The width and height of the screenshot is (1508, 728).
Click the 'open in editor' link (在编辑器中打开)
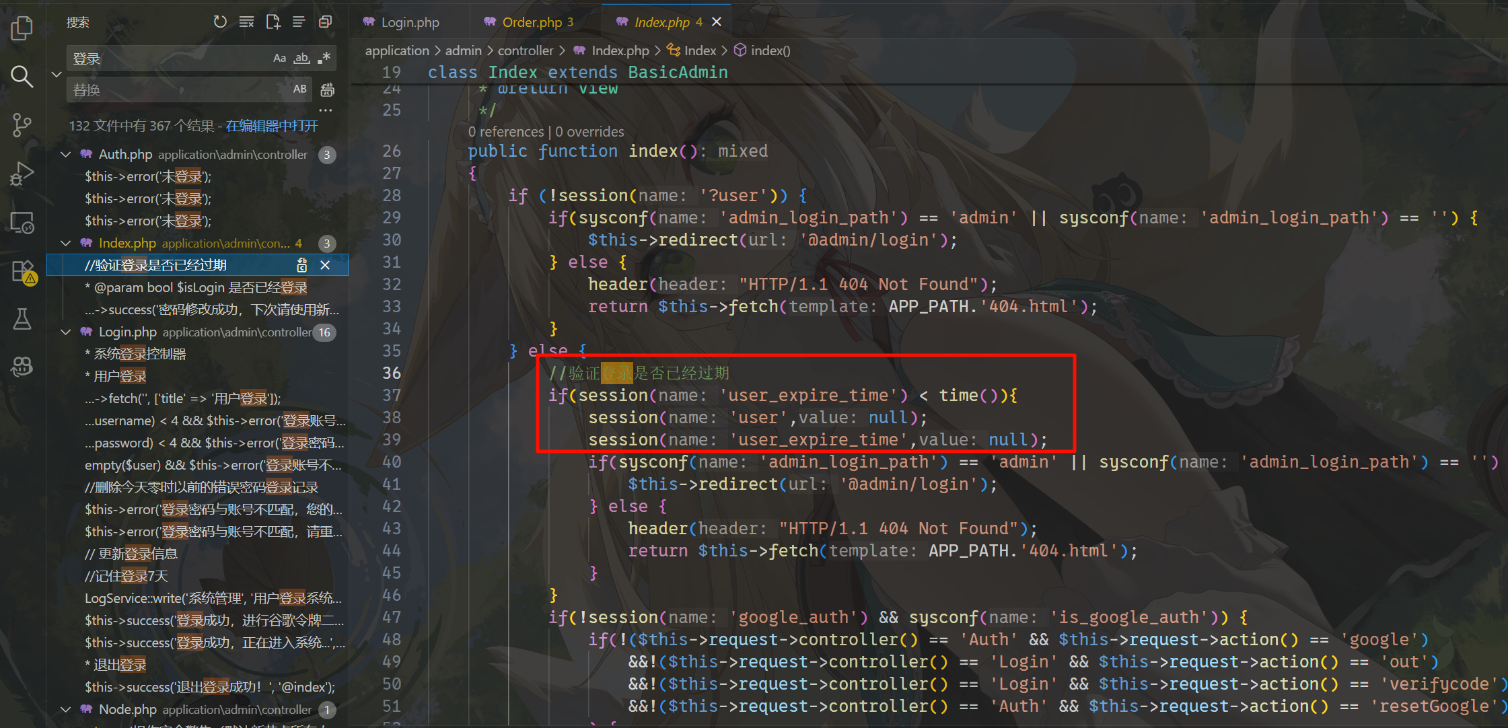(x=271, y=126)
